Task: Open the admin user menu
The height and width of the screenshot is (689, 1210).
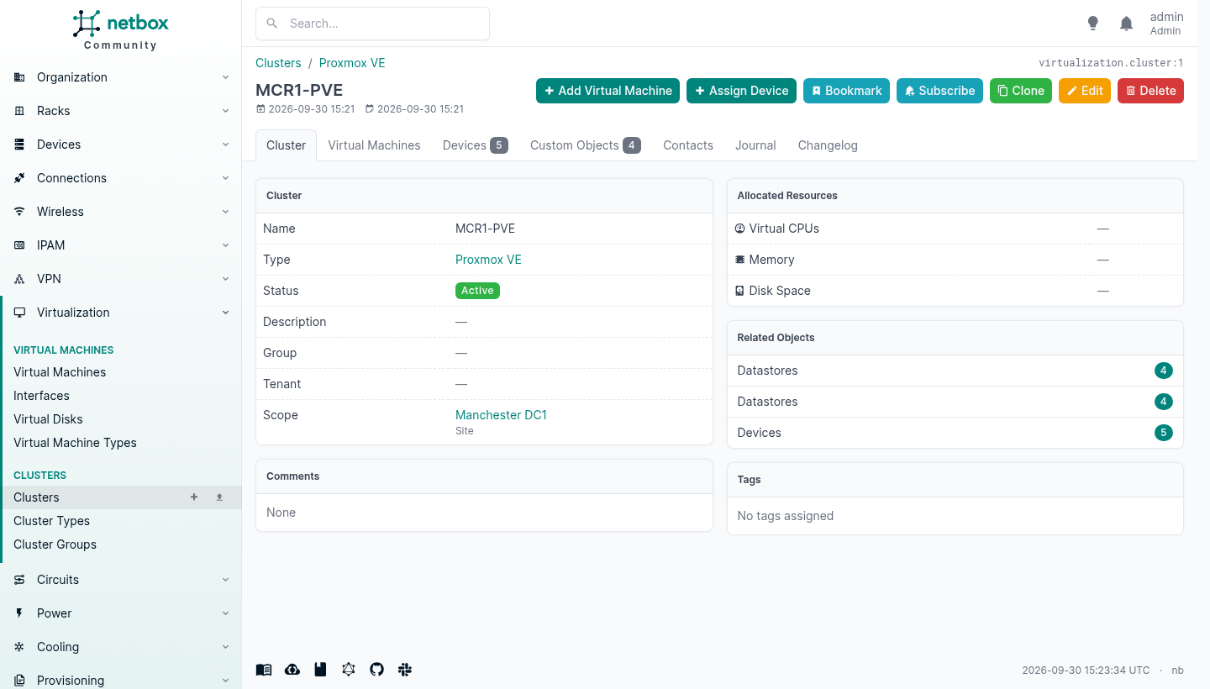Action: tap(1166, 24)
